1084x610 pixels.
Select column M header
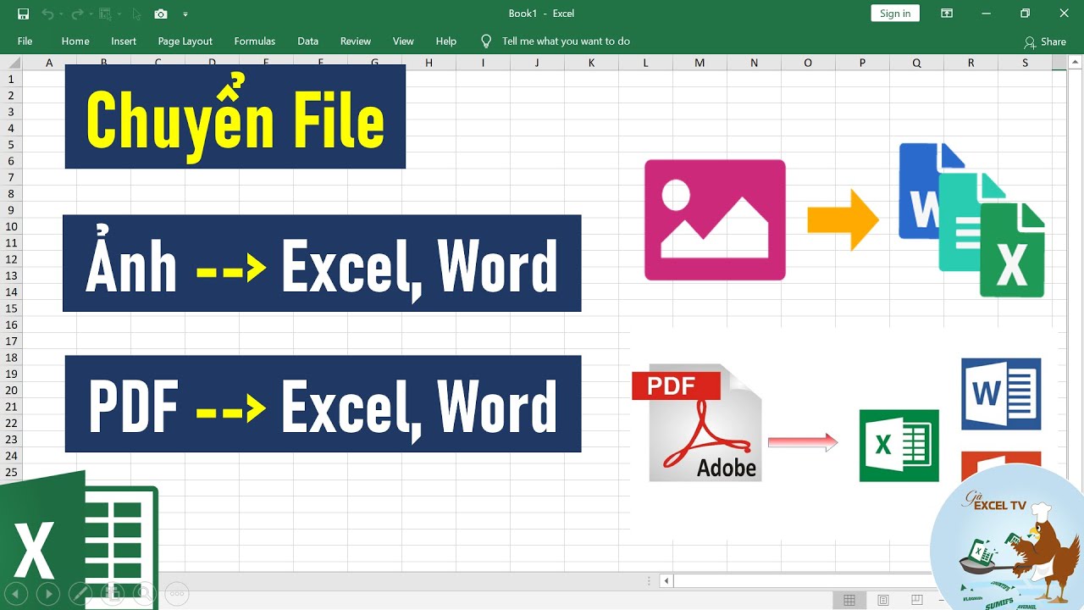[x=700, y=63]
